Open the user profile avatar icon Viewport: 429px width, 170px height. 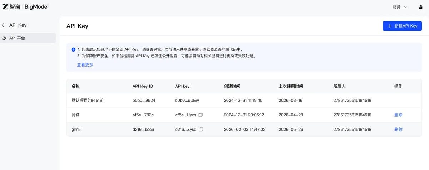(420, 7)
